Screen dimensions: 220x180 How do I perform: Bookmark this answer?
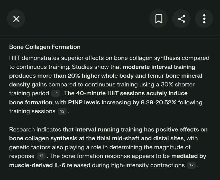[159, 19]
